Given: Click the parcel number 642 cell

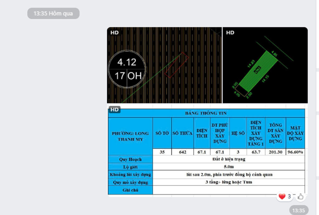Looking at the screenshot, I should (x=182, y=152).
